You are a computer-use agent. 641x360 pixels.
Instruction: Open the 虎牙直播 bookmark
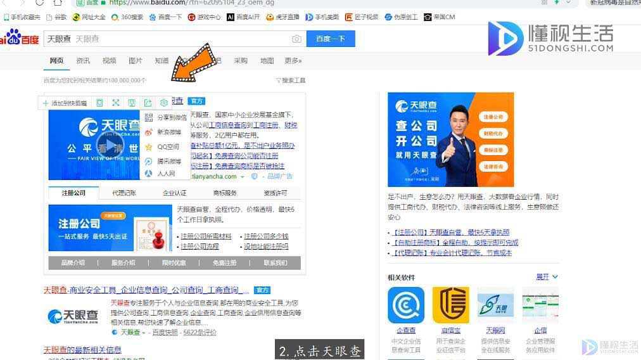point(282,16)
